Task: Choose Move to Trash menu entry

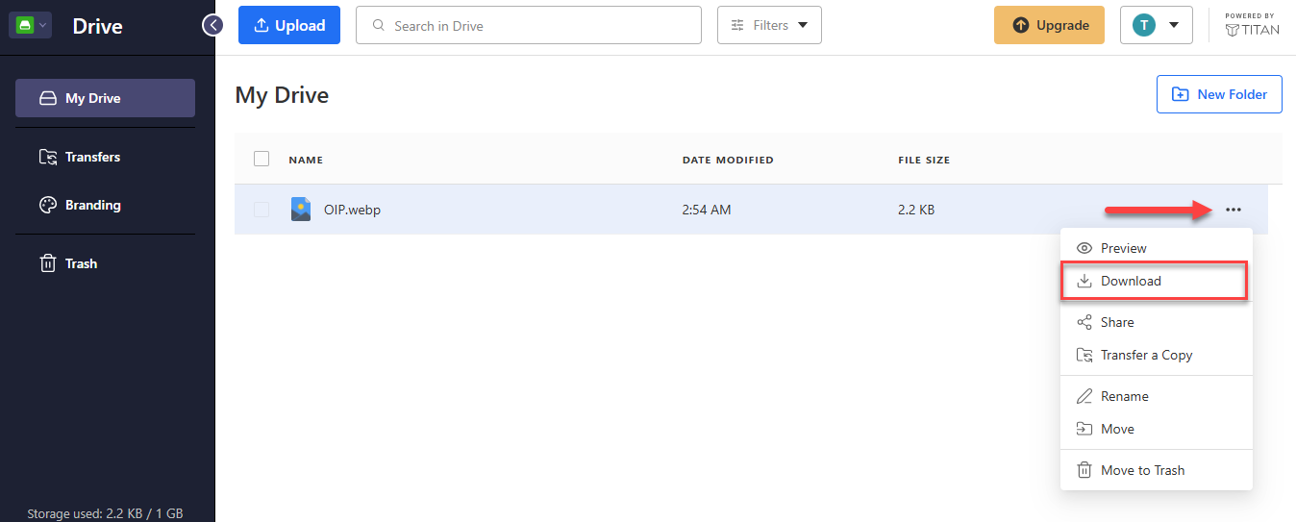Action: point(1156,470)
